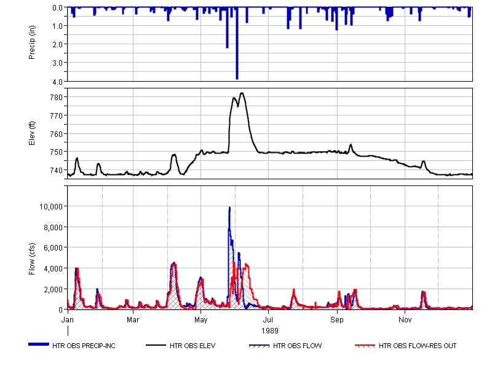Click the "780" tick on the elevation axis
The width and height of the screenshot is (492, 385).
pos(57,98)
